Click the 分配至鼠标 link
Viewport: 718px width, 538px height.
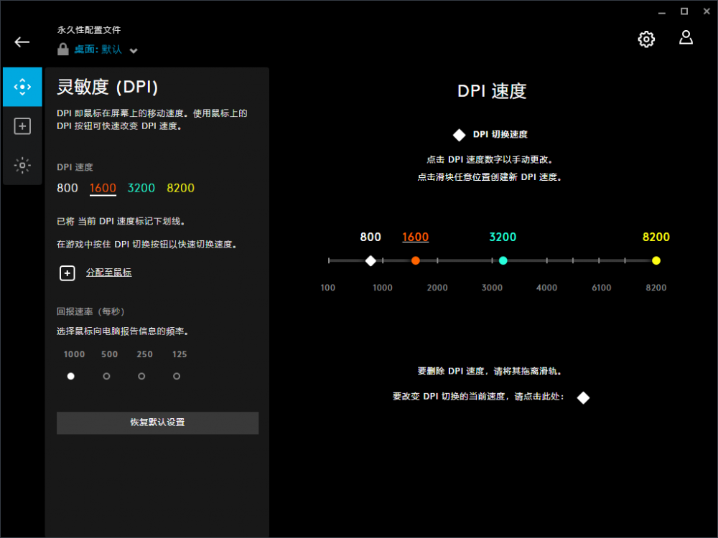tap(108, 273)
